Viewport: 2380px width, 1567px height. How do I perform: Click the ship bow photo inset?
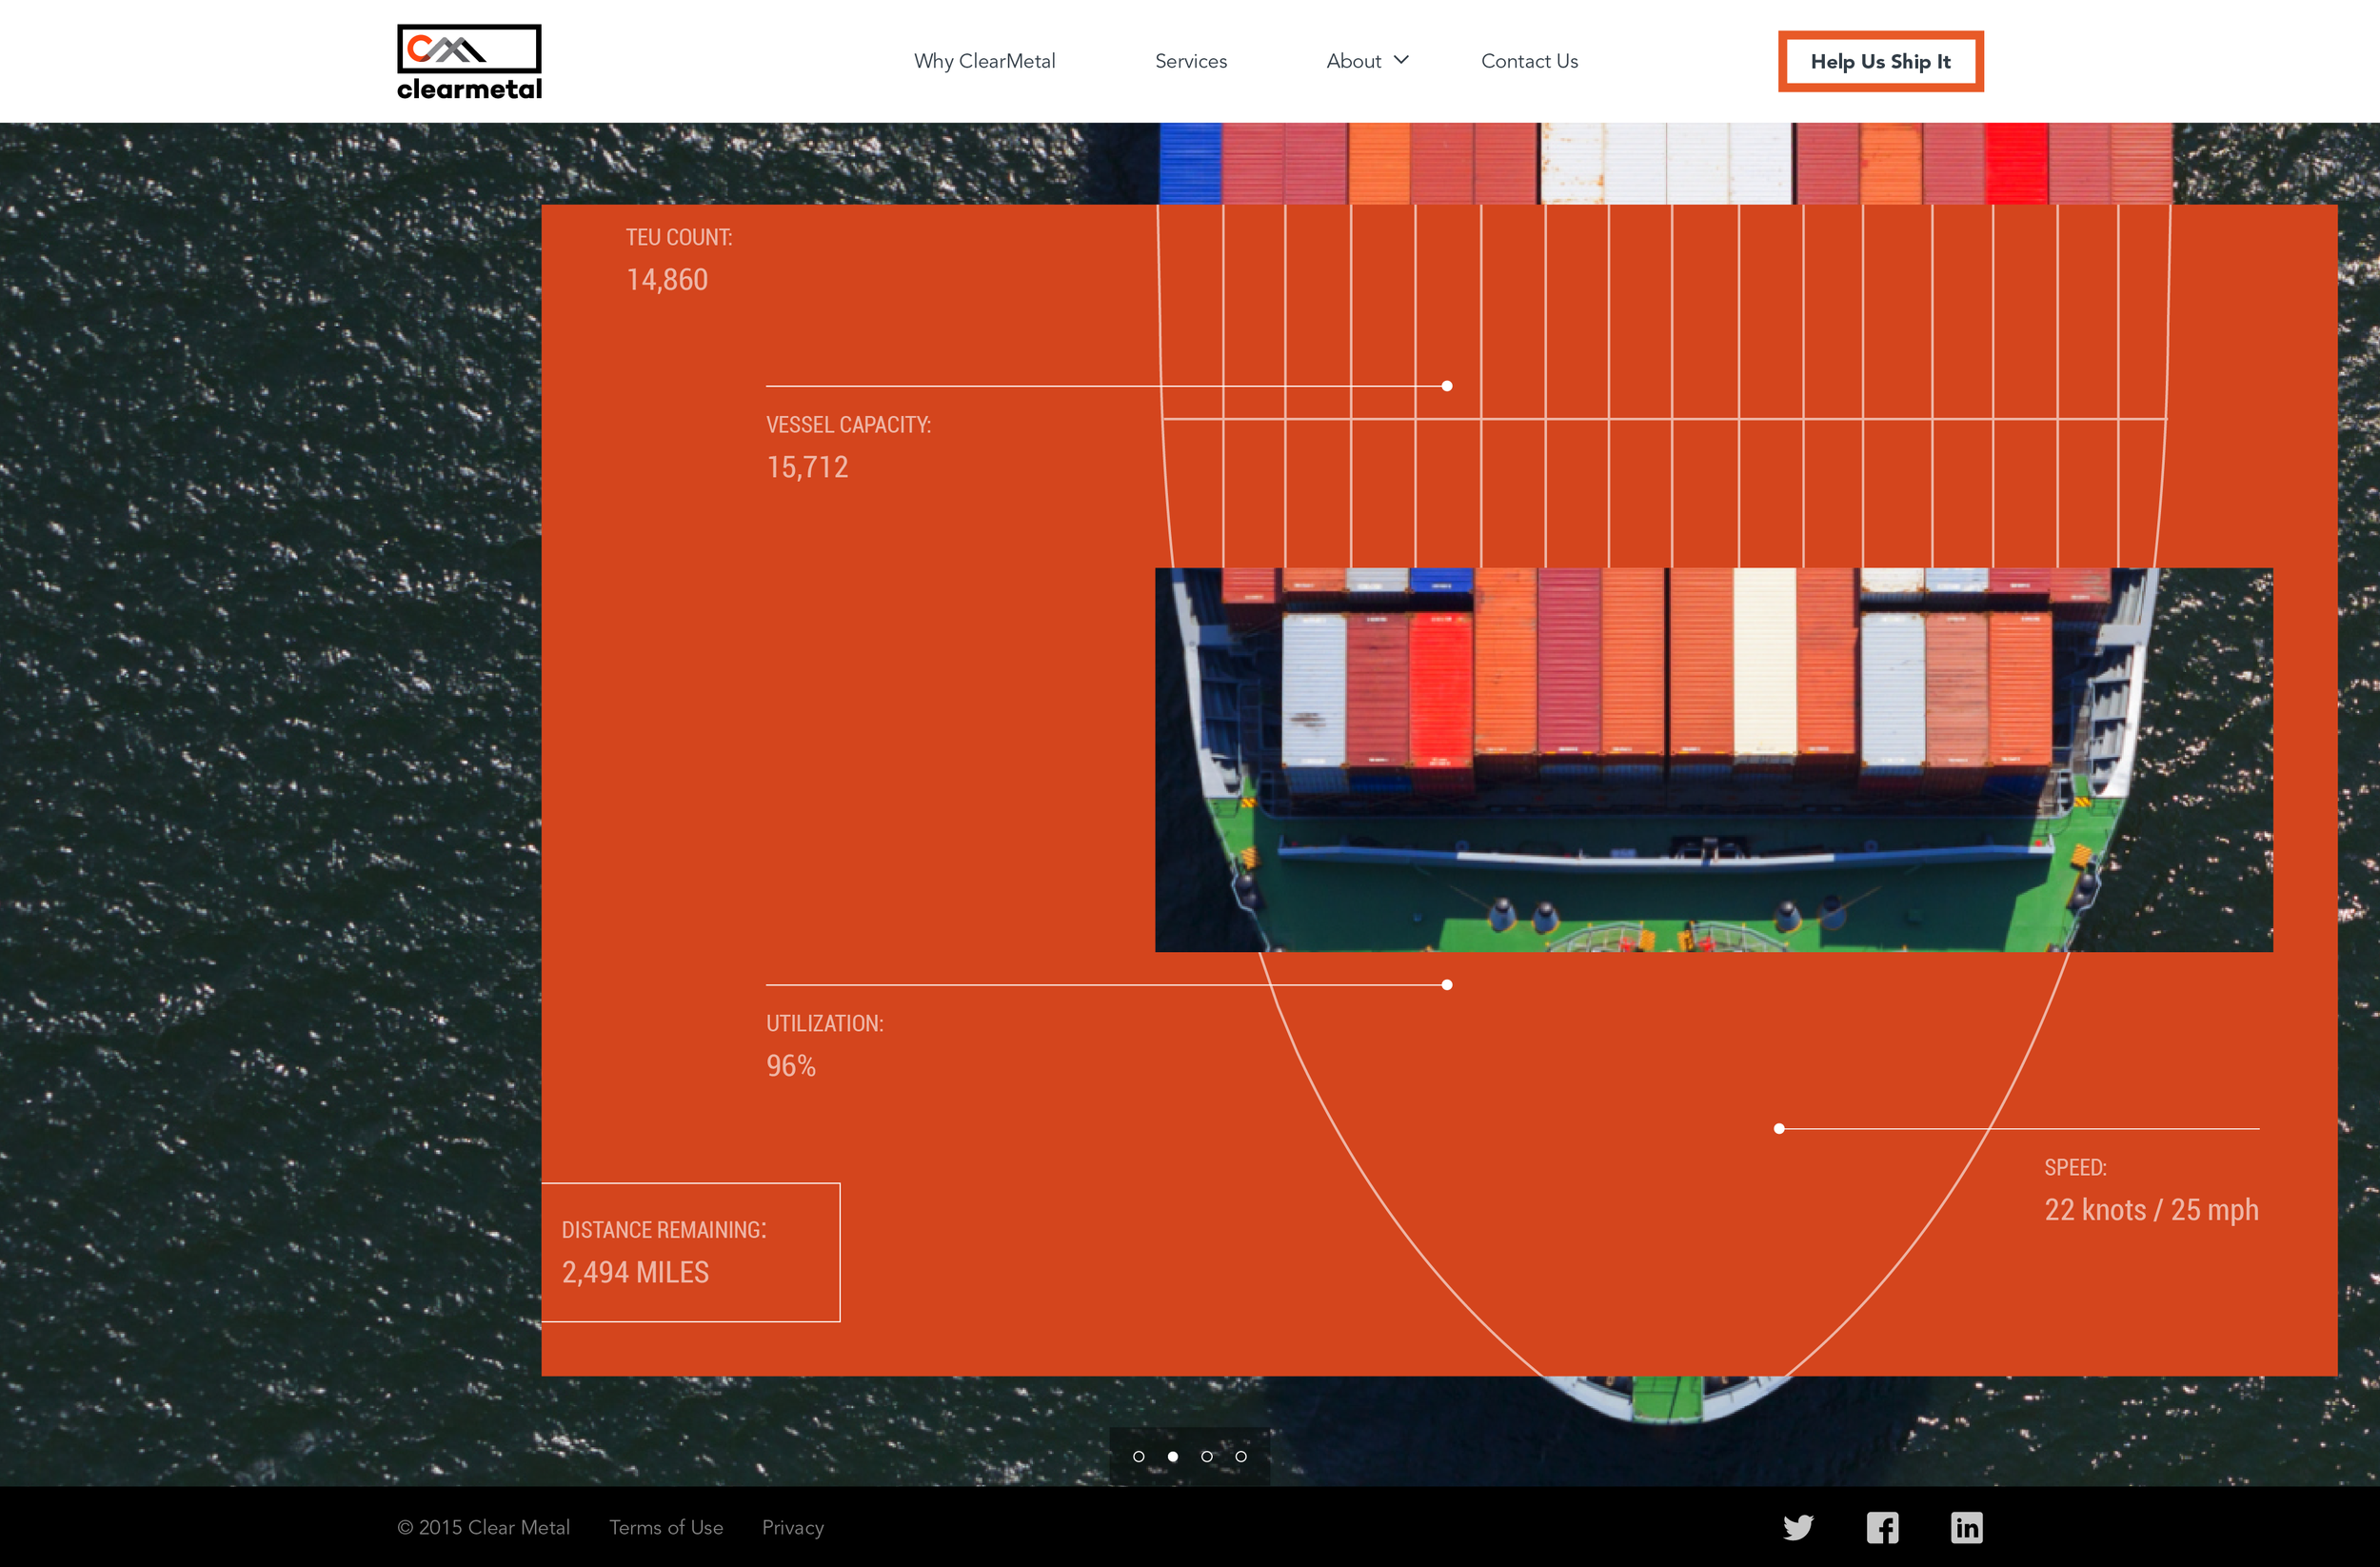coord(1713,759)
